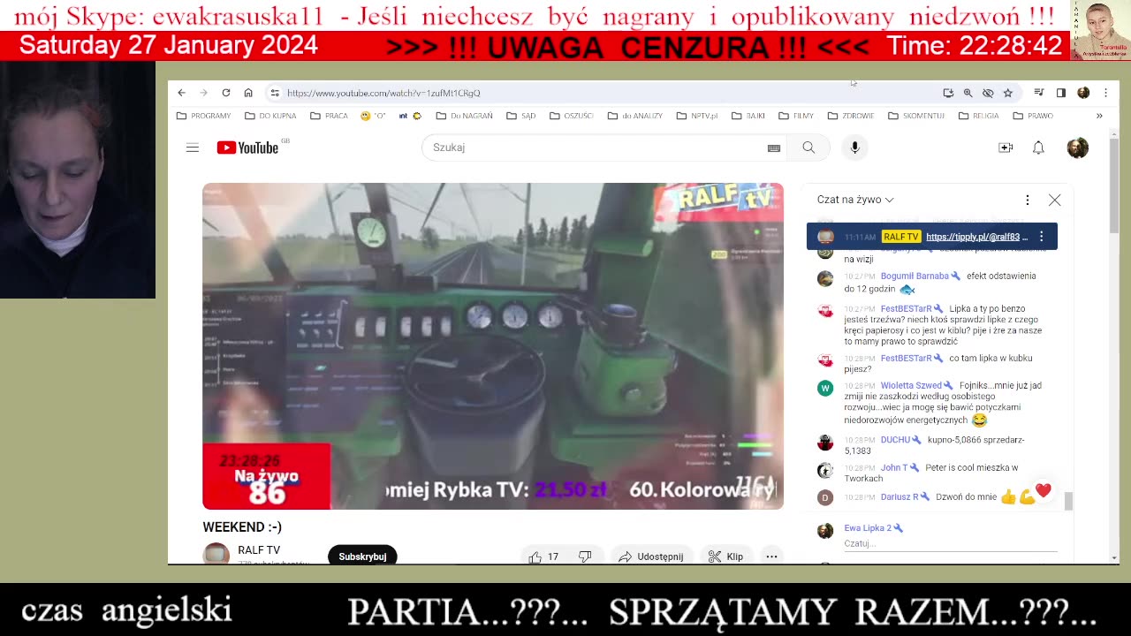The width and height of the screenshot is (1131, 636).
Task: Like the video (17 likes)
Action: tap(544, 556)
